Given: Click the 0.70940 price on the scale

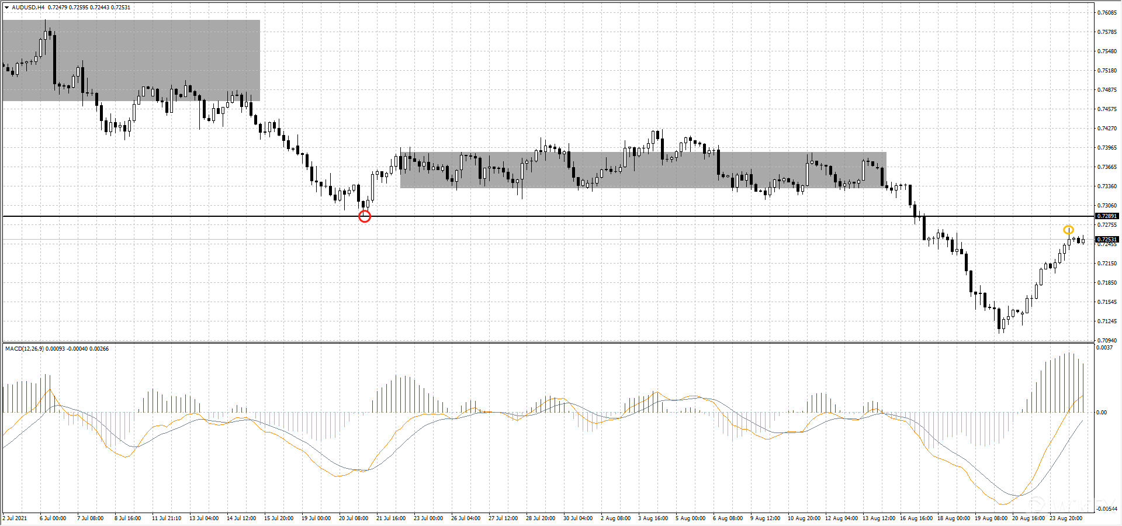Looking at the screenshot, I should (1107, 340).
